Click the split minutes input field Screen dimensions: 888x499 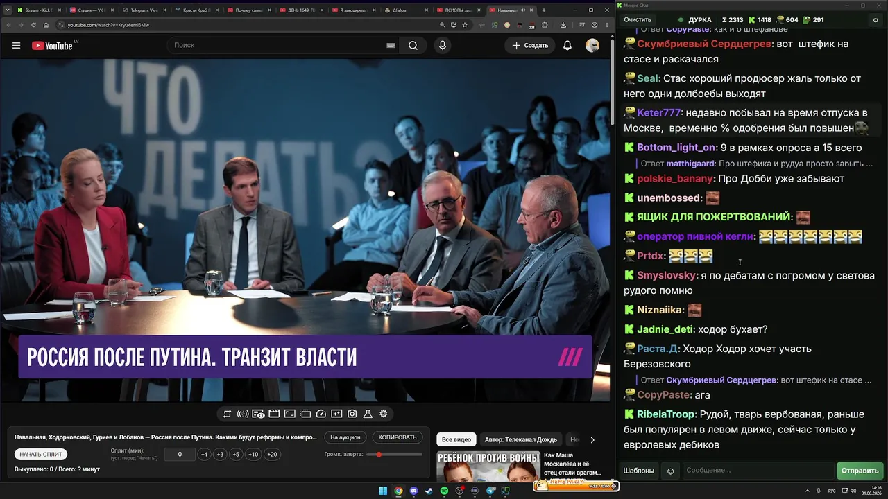coord(180,455)
